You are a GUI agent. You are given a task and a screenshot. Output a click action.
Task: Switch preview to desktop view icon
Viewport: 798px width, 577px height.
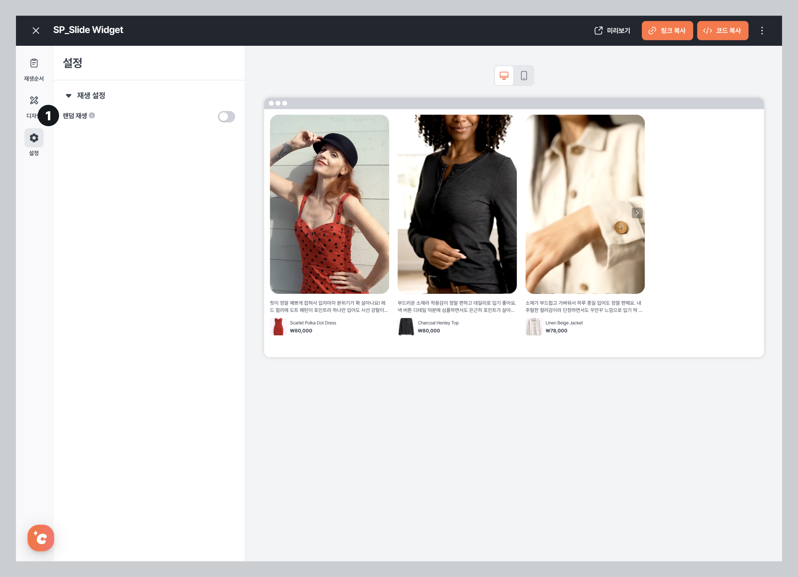[504, 76]
